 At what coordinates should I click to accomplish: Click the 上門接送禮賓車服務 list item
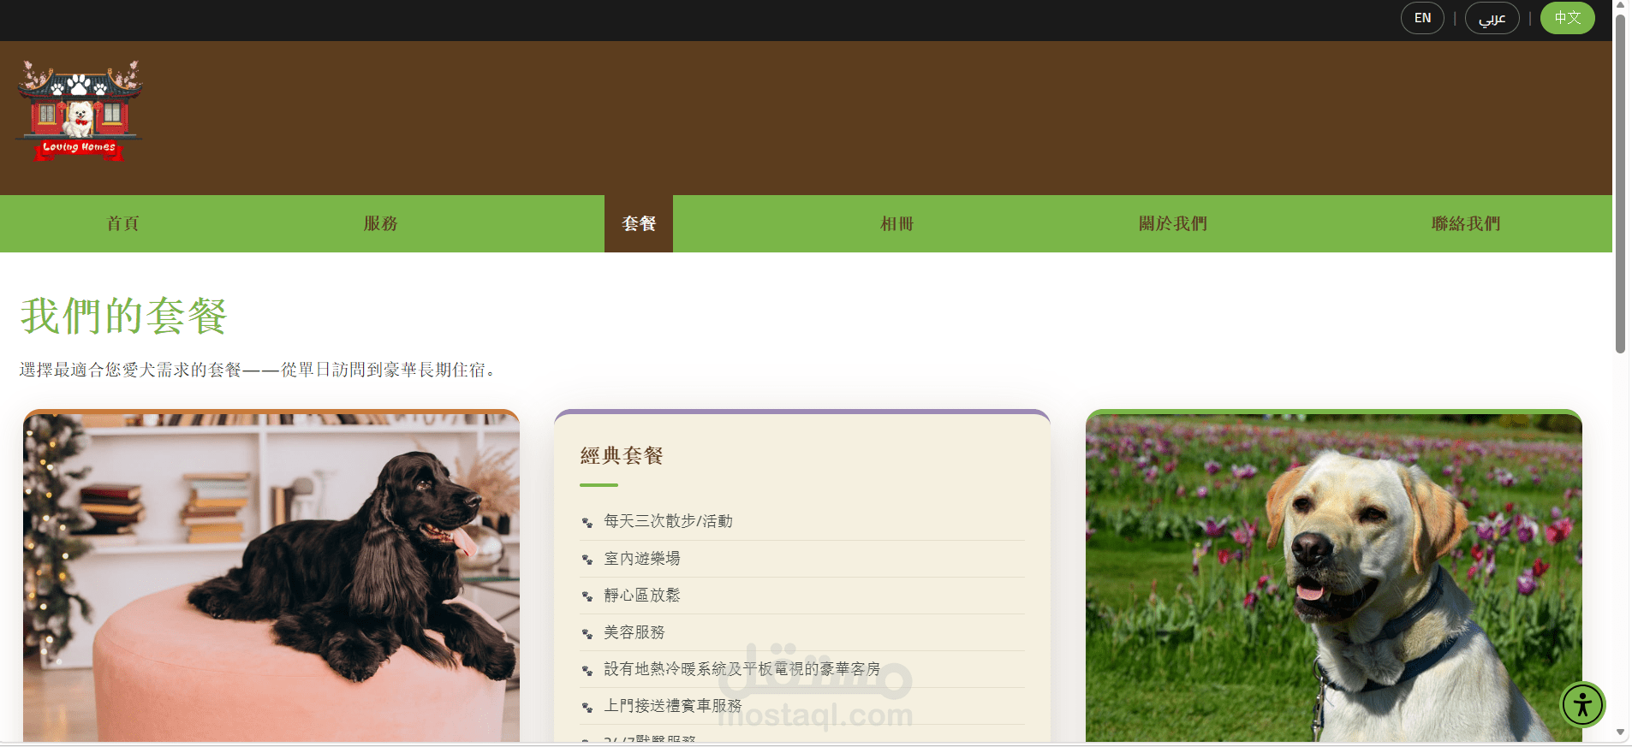(x=802, y=706)
